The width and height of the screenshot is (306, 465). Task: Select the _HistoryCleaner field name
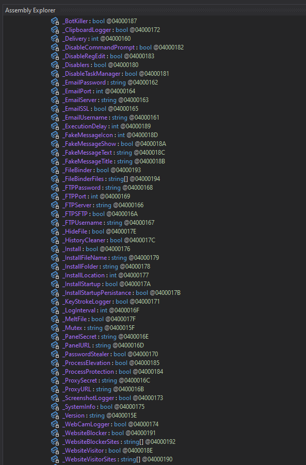(84, 240)
